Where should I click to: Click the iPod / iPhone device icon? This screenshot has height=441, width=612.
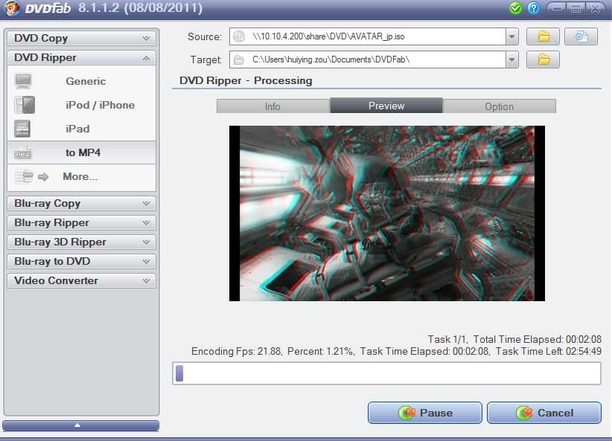[x=25, y=105]
